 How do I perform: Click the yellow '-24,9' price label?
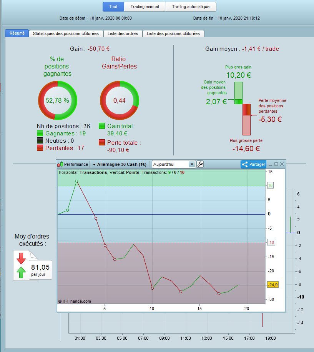click(x=273, y=285)
